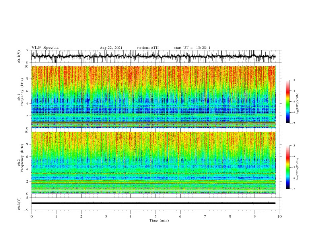Click the -5 tick on the ch.3(V) axis
Image resolution: width=315 pixels, height=243 pixels.
point(27,210)
